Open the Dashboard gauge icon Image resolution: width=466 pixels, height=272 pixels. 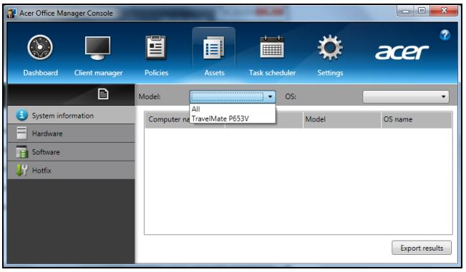(x=40, y=47)
